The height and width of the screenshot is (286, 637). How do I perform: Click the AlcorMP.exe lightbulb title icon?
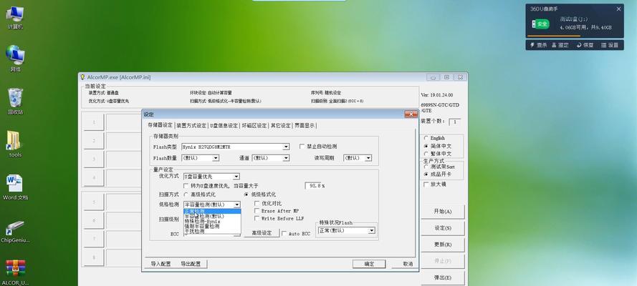pos(82,77)
